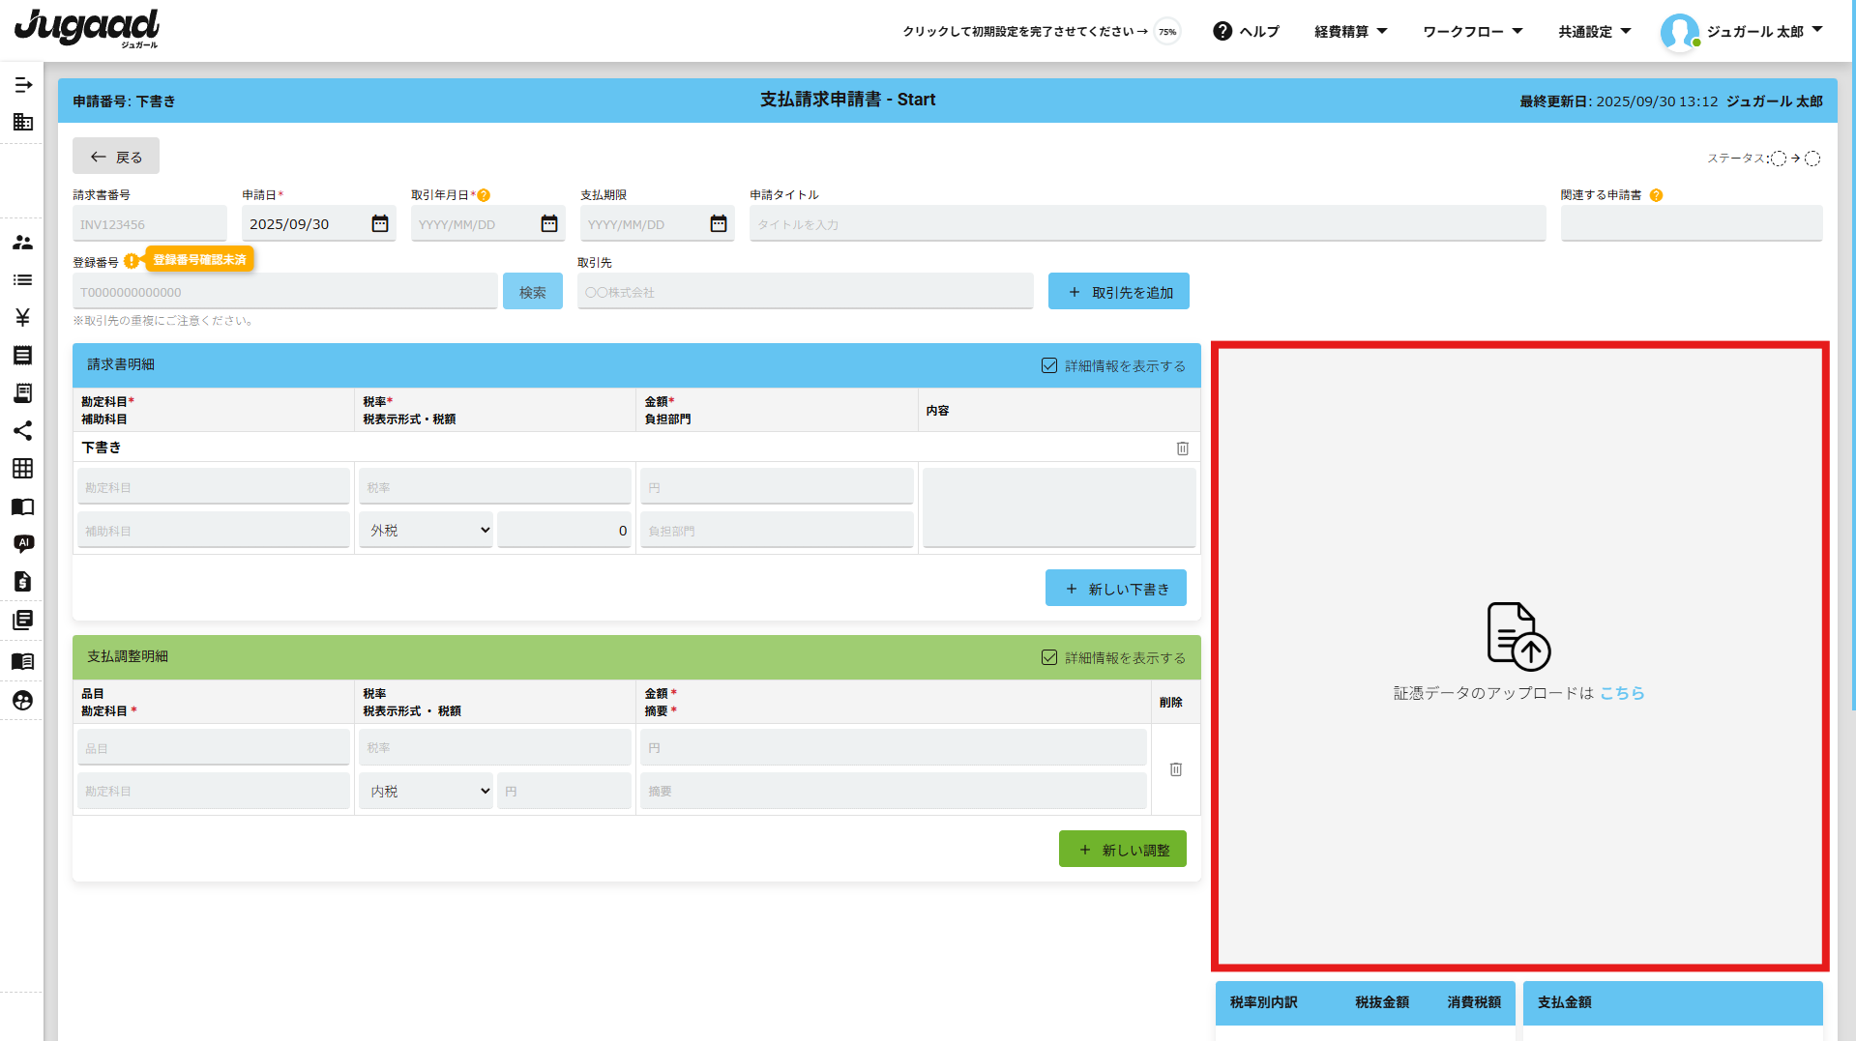The height and width of the screenshot is (1041, 1856).
Task: Toggle 詳細情報を表示する in 支払調整明細
Action: tap(1049, 657)
